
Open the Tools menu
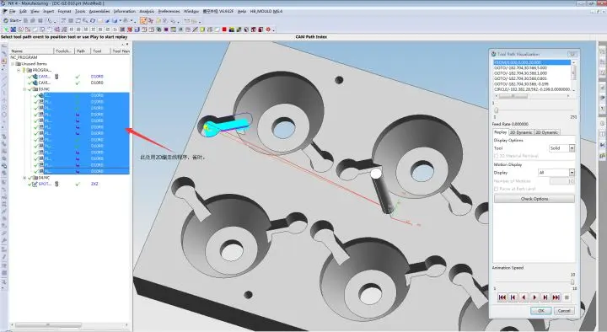(80, 11)
